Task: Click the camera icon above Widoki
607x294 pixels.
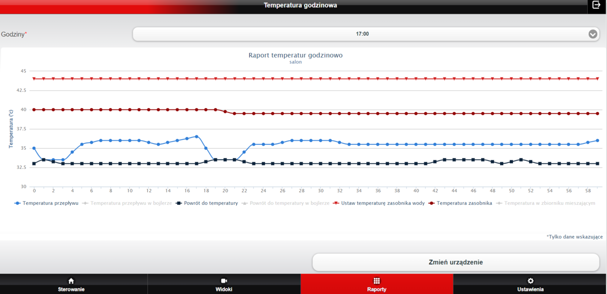Action: (224, 281)
